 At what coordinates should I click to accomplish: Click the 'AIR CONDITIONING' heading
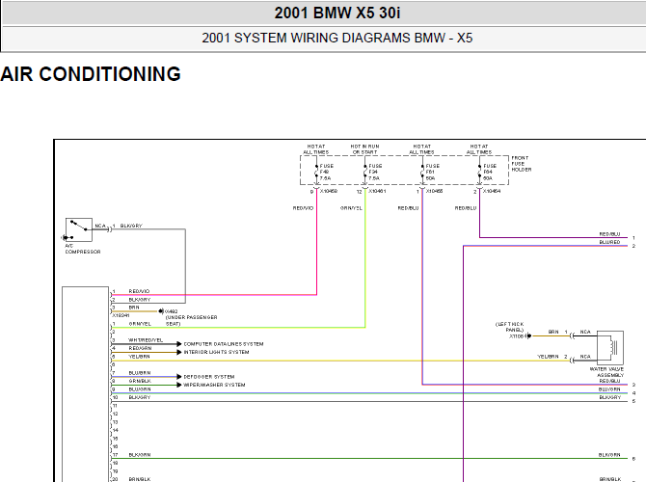(91, 74)
